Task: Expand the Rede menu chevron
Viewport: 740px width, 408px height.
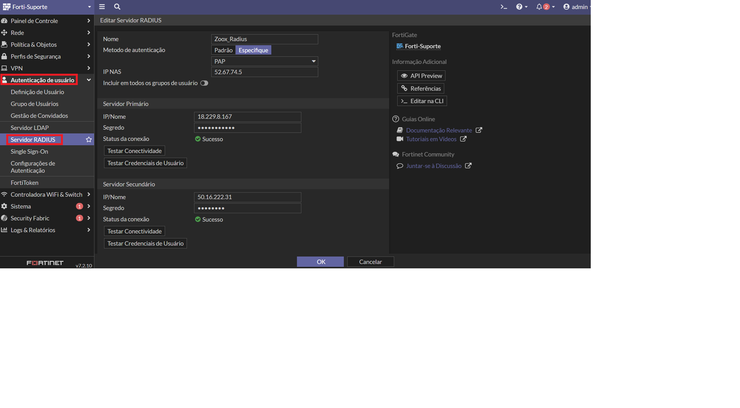Action: 89,33
